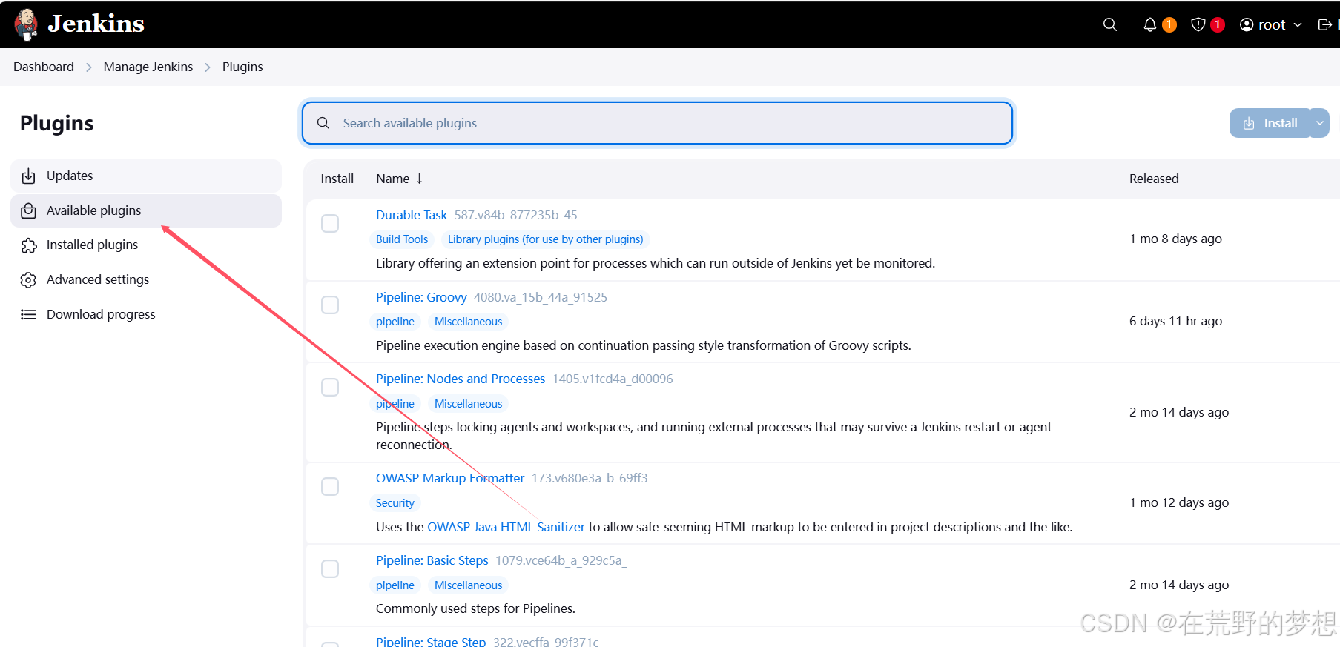The image size is (1340, 647).
Task: Click the '6 days 11 hr ago' release time
Action: pos(1176,321)
